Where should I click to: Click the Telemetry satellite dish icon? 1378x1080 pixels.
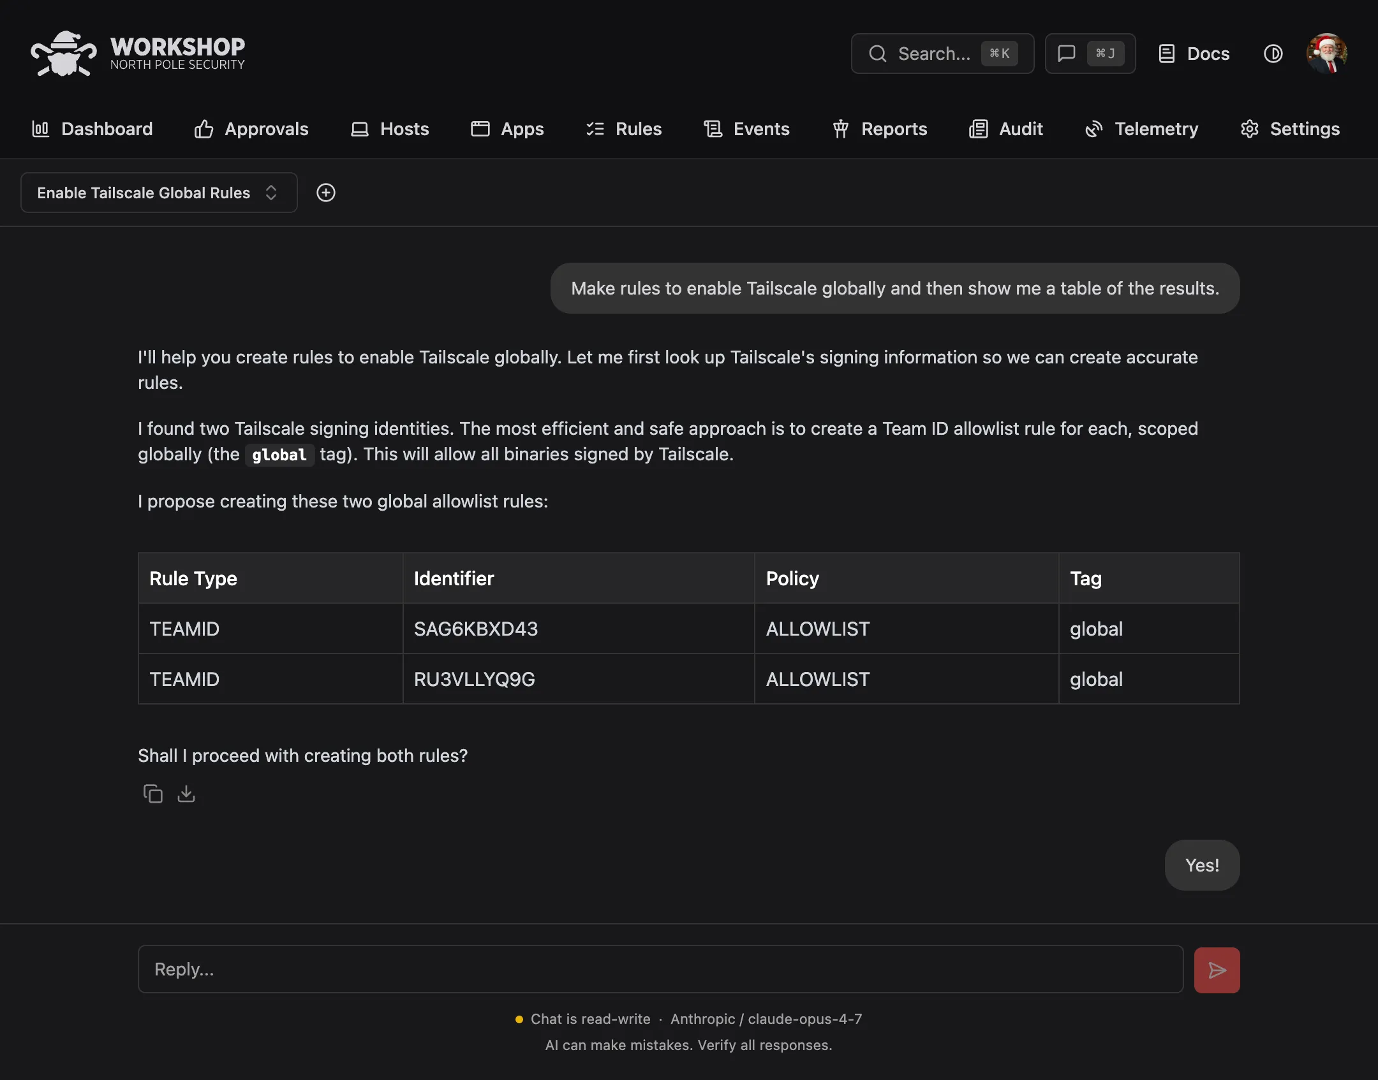point(1094,129)
